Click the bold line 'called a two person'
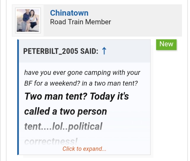Viewport: 190px width, 161px height. [x=65, y=111]
